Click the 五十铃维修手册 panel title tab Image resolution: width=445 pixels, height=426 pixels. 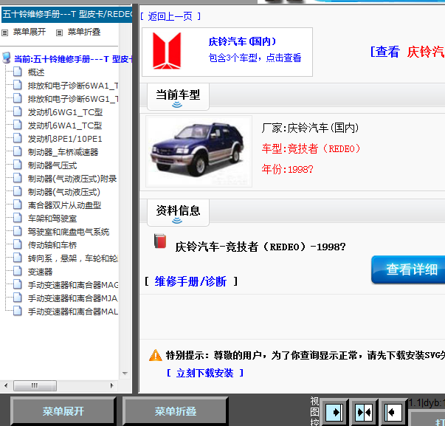click(x=66, y=14)
